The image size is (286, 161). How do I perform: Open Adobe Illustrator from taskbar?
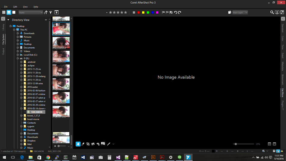click(153, 157)
